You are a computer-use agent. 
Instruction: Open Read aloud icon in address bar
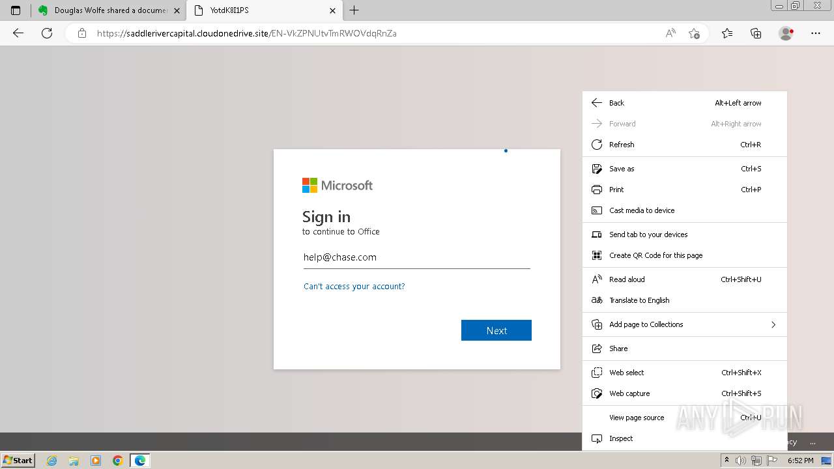[x=670, y=33]
